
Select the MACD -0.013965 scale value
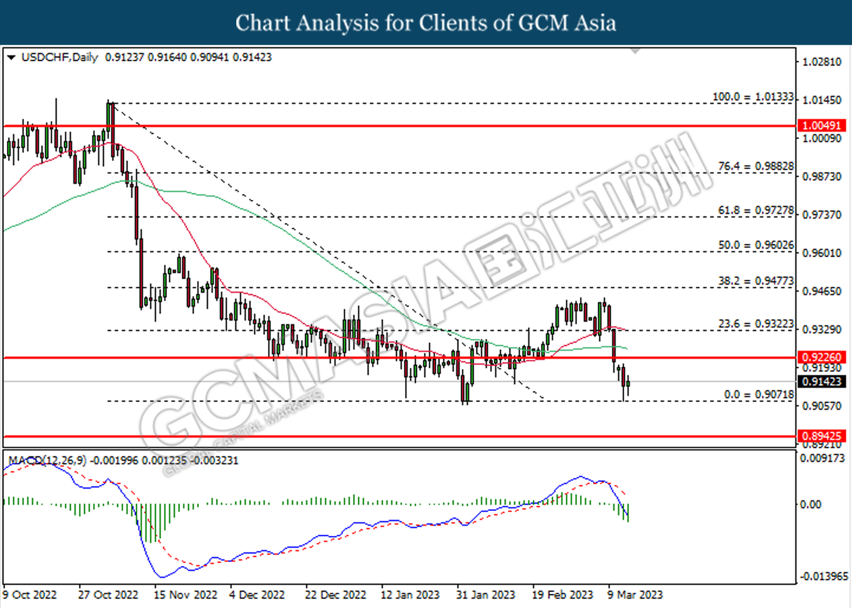(x=824, y=576)
